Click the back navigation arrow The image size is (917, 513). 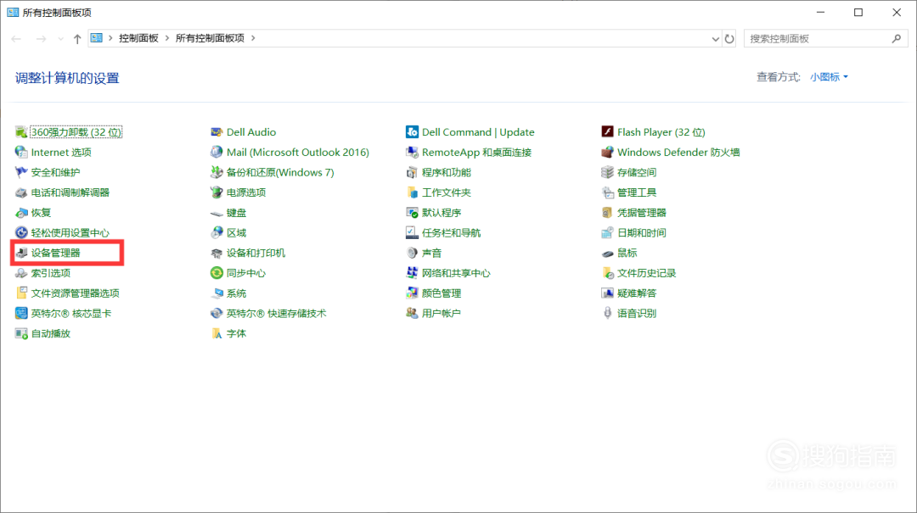[x=16, y=38]
